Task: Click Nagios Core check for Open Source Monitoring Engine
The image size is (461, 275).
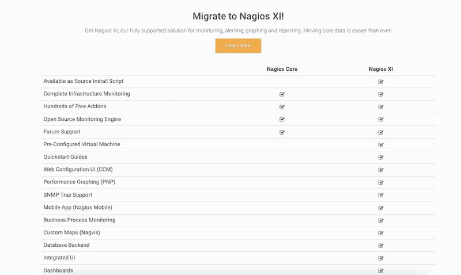Action: 282,120
